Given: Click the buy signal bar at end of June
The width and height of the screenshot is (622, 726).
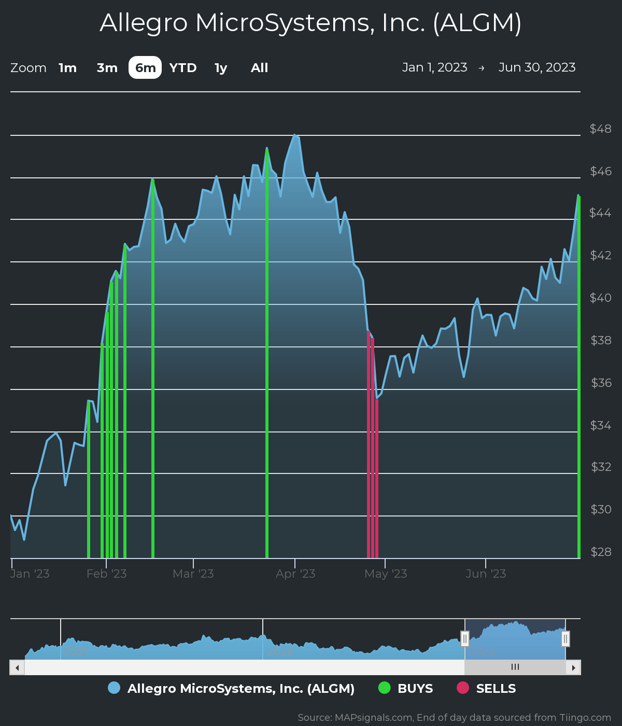Looking at the screenshot, I should [x=578, y=377].
